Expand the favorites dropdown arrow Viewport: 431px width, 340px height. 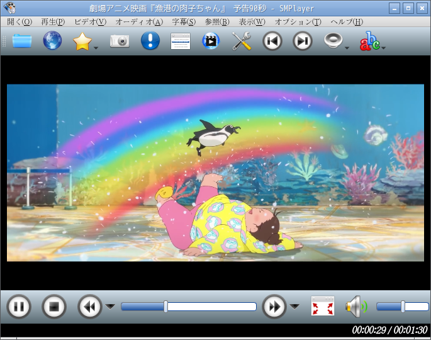click(96, 48)
